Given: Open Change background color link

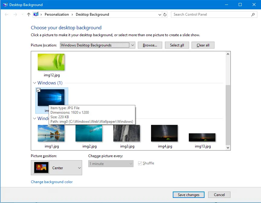Looking at the screenshot, I should click(52, 182).
